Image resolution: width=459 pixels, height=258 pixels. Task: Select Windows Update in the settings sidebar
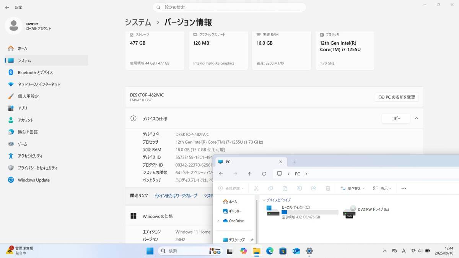coord(34,180)
